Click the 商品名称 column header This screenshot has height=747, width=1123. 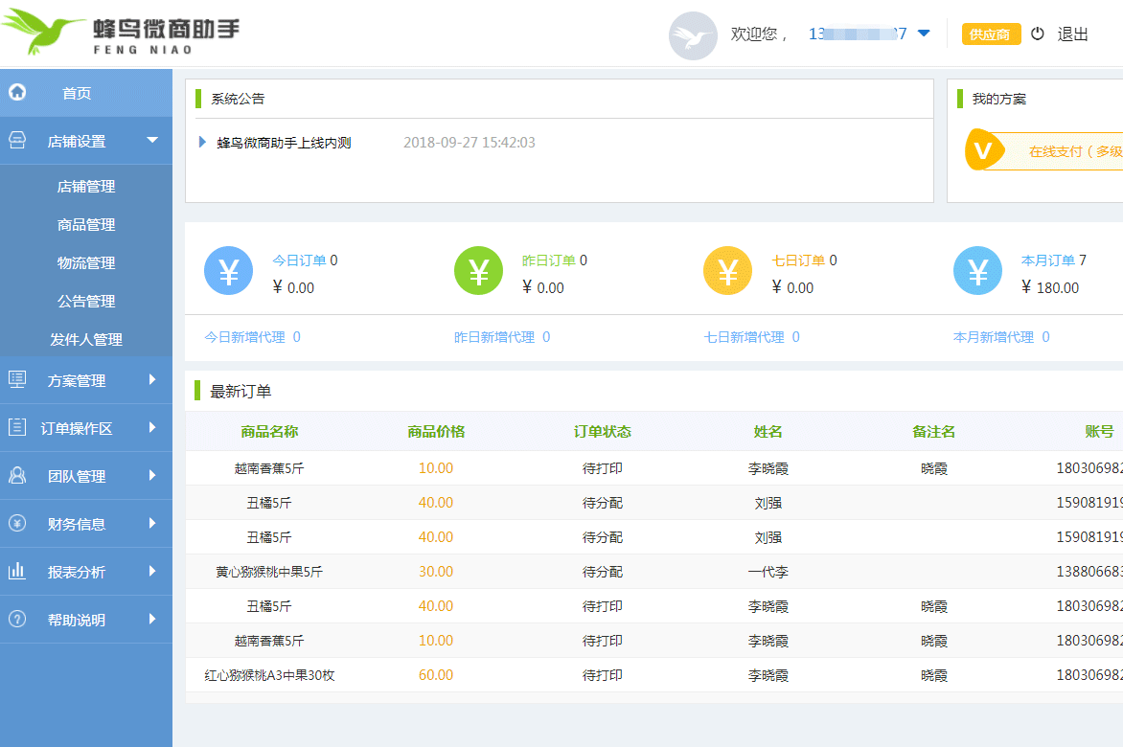pyautogui.click(x=269, y=432)
